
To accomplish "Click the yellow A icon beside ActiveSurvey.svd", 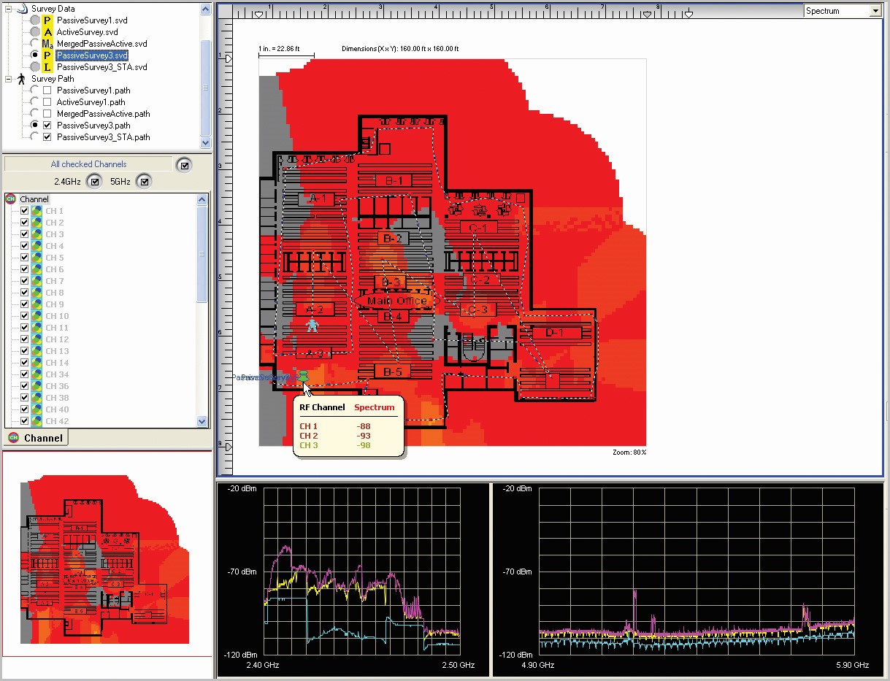I will (x=47, y=32).
